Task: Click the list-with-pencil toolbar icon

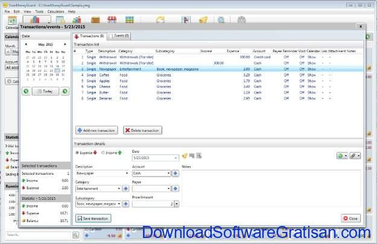Action: [x=60, y=20]
